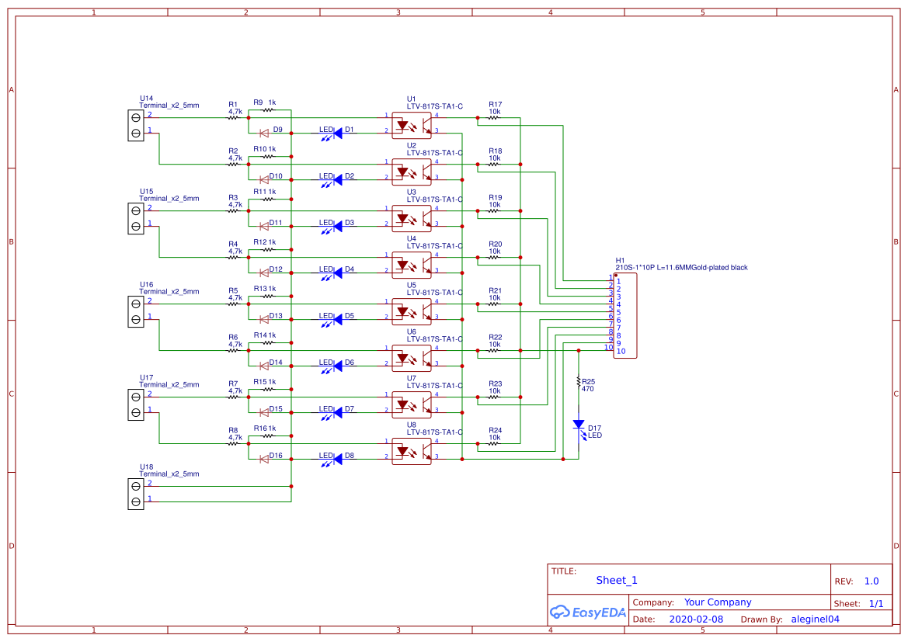Image resolution: width=908 pixels, height=642 pixels.
Task: Click the revision value 1.0
Action: tap(870, 580)
